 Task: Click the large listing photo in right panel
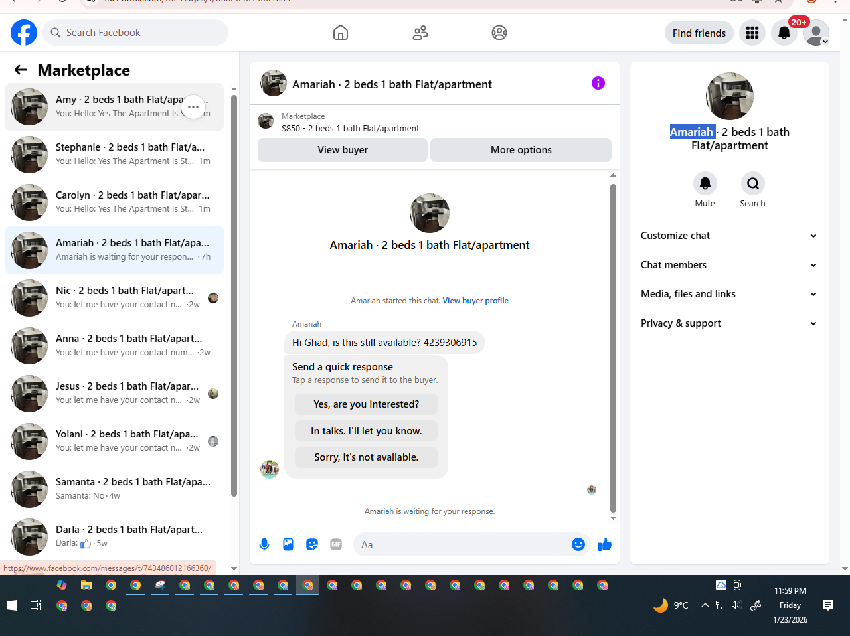(x=730, y=96)
